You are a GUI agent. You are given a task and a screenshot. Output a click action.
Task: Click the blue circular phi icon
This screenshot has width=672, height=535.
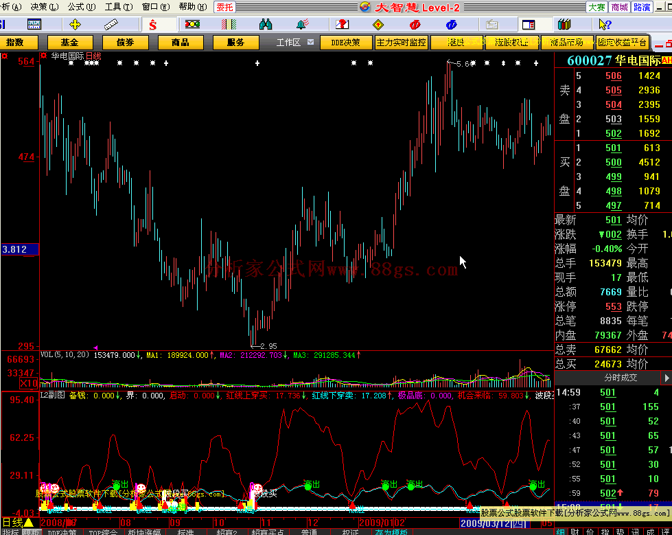click(451, 25)
